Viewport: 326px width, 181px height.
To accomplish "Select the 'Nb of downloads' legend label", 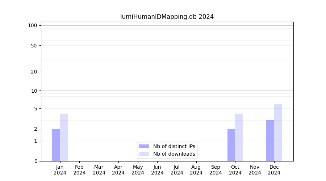I will 174,154.
